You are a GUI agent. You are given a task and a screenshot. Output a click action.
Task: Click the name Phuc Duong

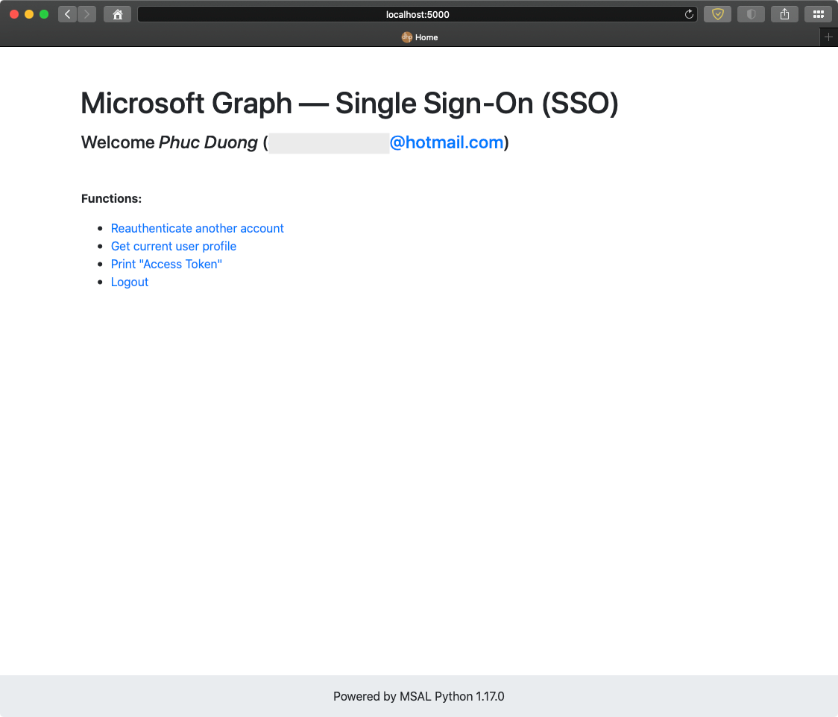tap(209, 142)
